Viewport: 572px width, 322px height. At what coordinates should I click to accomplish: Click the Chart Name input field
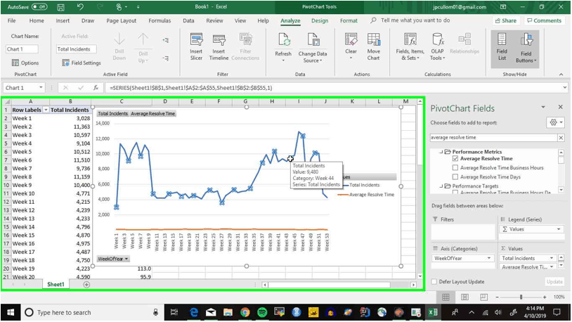pos(22,49)
